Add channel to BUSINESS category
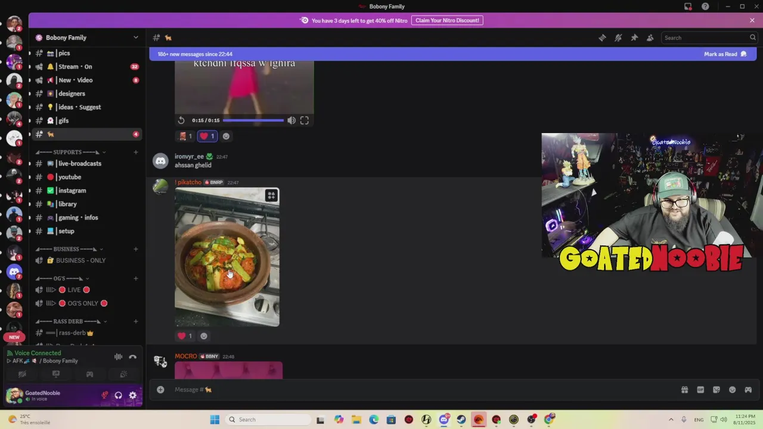The image size is (763, 429). point(136,249)
